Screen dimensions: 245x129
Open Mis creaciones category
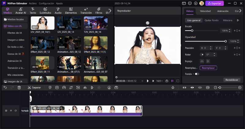[16, 75]
